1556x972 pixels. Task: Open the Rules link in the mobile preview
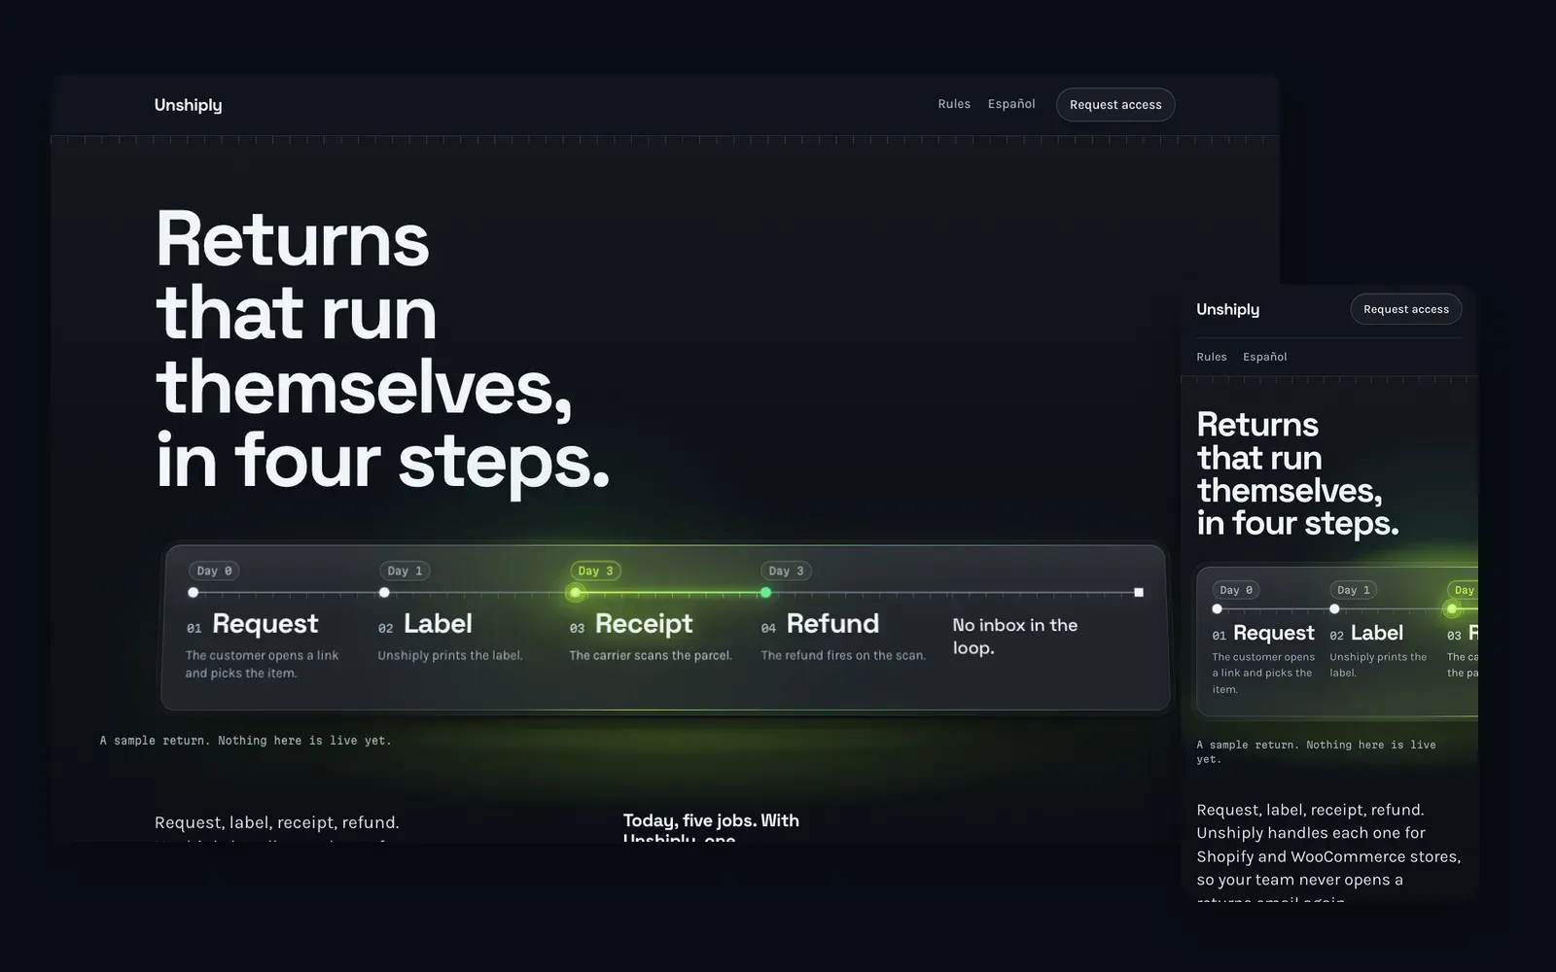pyautogui.click(x=1212, y=357)
